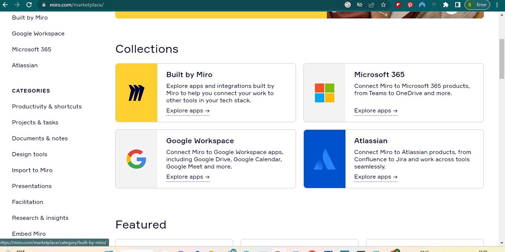The image size is (505, 252).
Task: Click the Featured heading
Action: coord(141,225)
